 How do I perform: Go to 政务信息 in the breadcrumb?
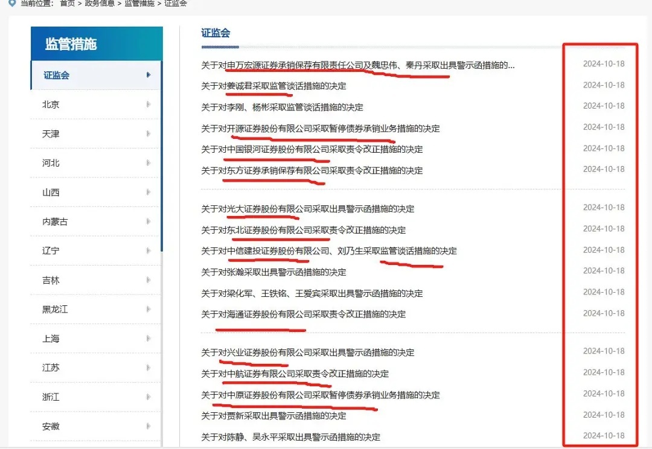point(100,3)
